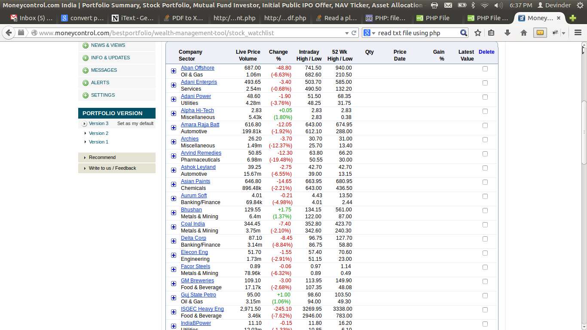Switch to the 'PDF to X…' tab
The height and width of the screenshot is (330, 587).
coord(183,18)
